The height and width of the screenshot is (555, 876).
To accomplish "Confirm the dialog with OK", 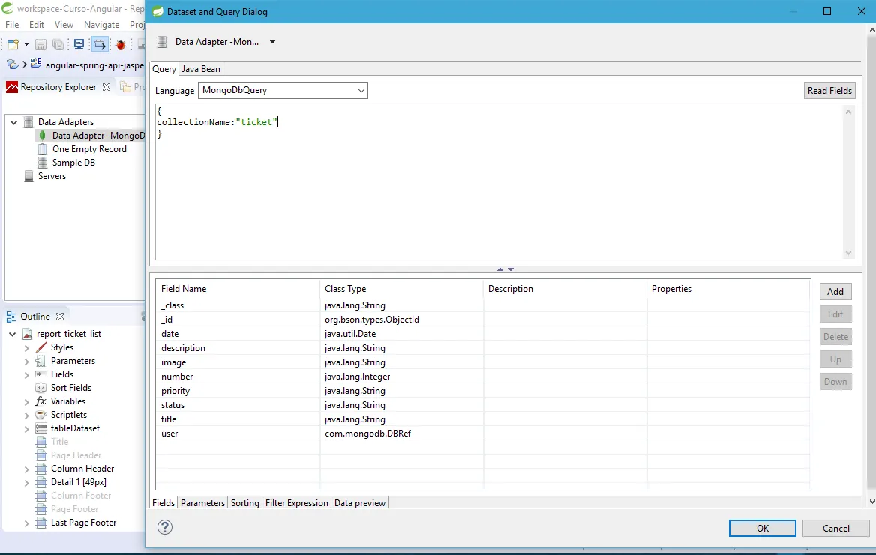I will tap(762, 528).
